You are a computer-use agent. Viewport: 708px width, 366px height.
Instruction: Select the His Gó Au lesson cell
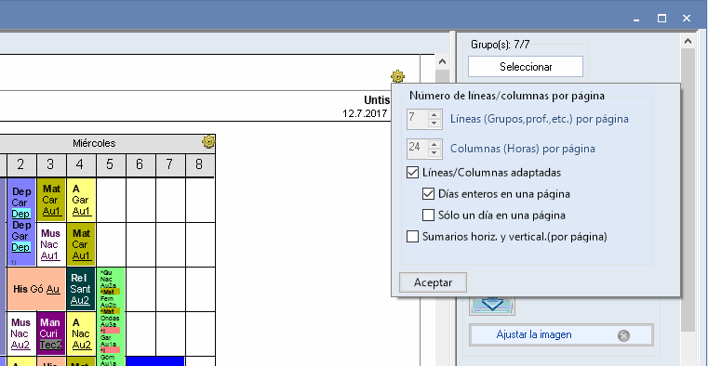click(36, 290)
